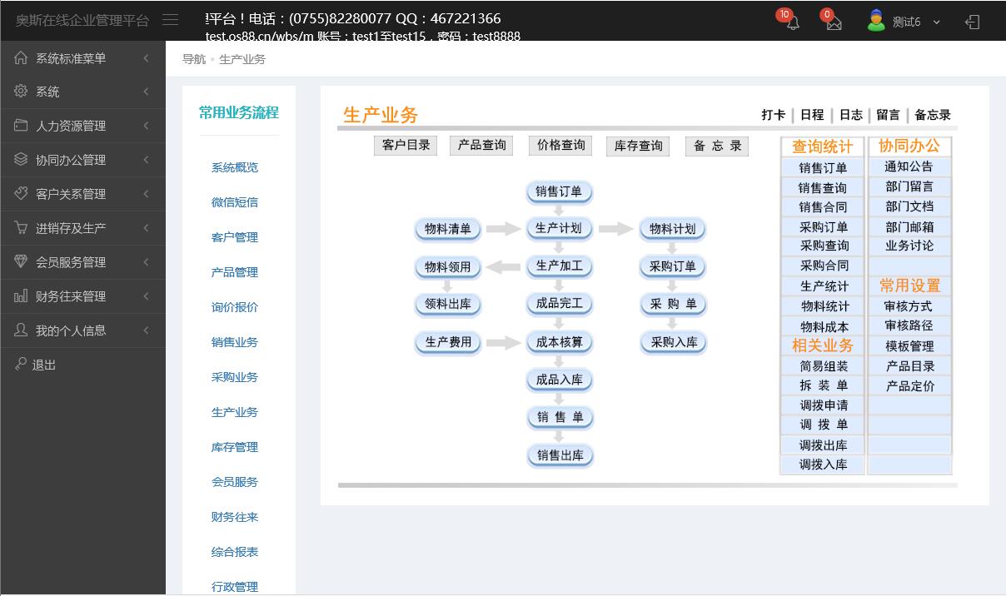Click the key icon beside 退出
Screen dimensions: 1006x596
pyautogui.click(x=21, y=364)
